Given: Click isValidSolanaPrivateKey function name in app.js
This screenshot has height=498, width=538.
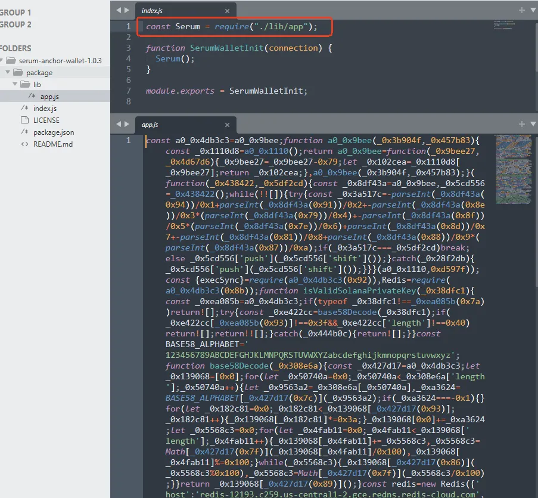Looking at the screenshot, I should click(x=360, y=291).
